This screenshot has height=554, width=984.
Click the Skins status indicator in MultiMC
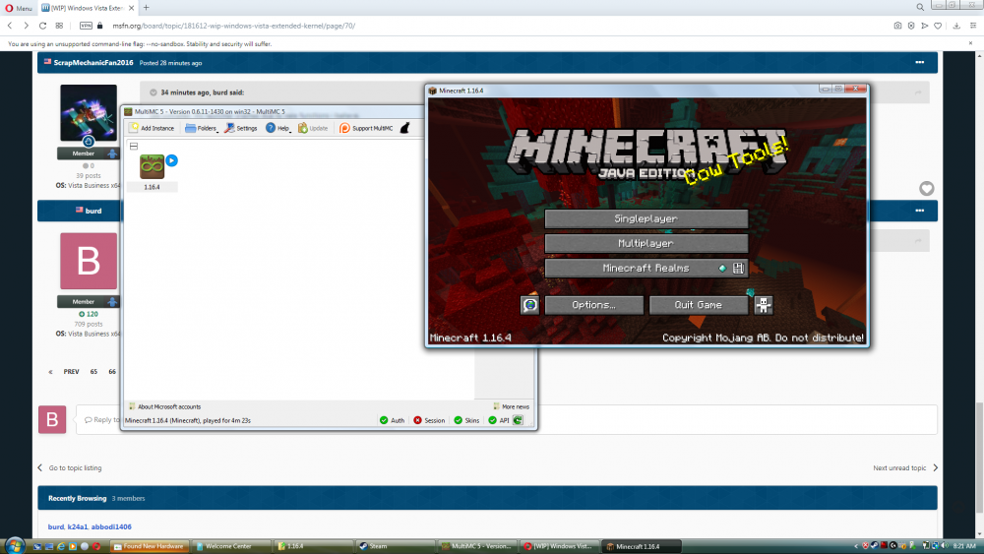[x=466, y=420]
